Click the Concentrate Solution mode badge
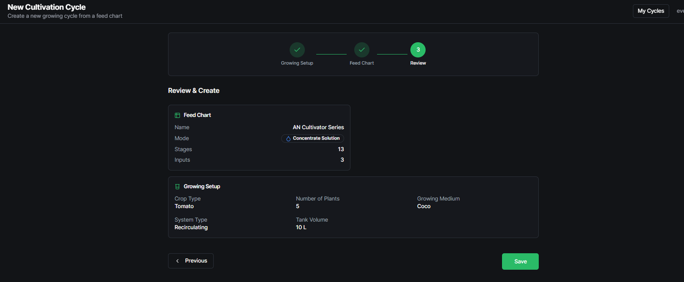 313,138
